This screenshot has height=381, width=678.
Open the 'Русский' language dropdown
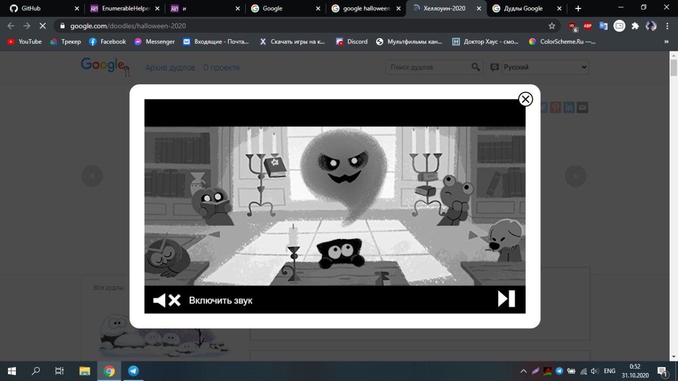click(545, 67)
